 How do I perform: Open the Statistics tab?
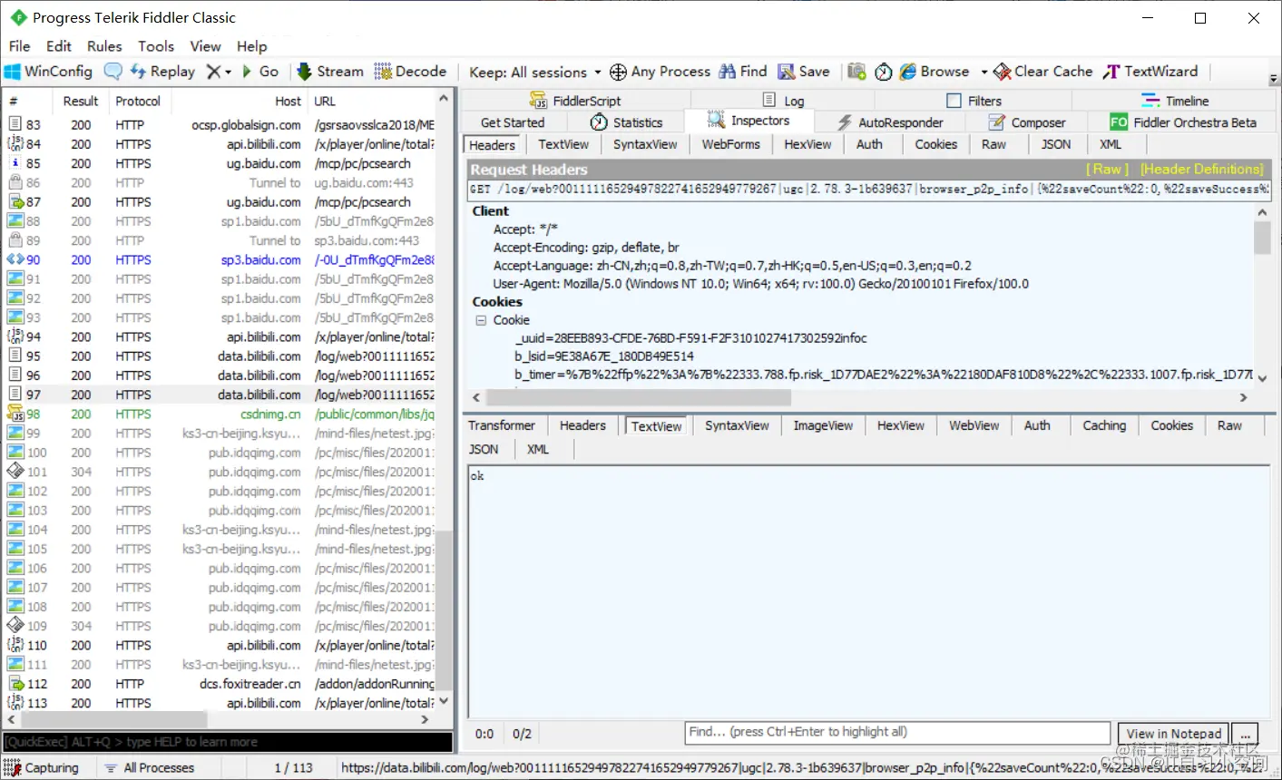click(x=627, y=122)
